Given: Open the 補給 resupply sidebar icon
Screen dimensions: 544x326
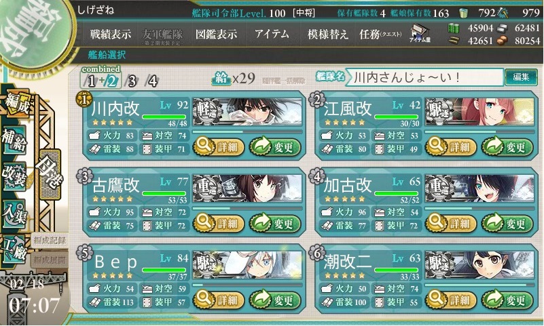Looking at the screenshot, I should click(14, 140).
